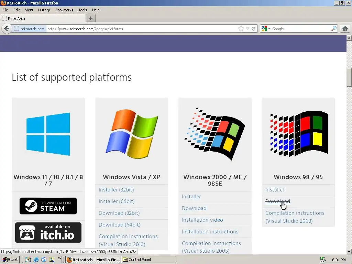This screenshot has width=352, height=264.
Task: Open Visual Studio 2003 compilation instructions link
Action: (295, 217)
